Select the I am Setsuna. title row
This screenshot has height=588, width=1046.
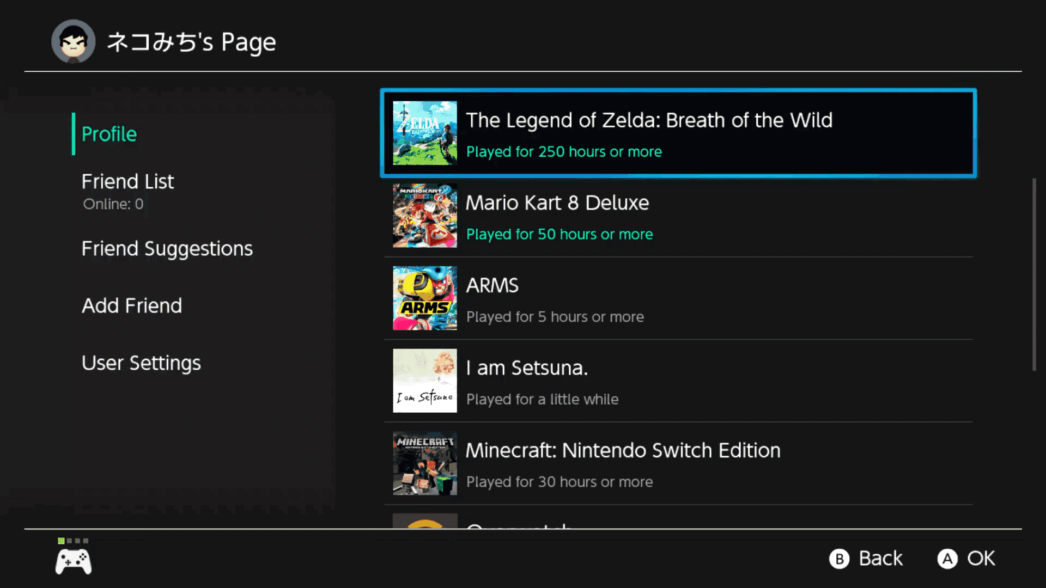[678, 381]
